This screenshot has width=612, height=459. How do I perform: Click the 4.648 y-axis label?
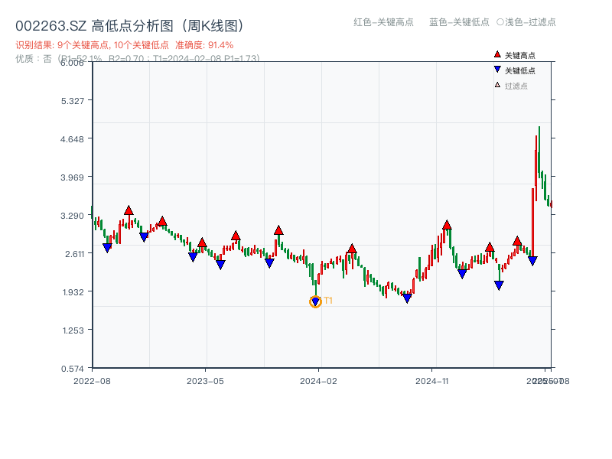[x=72, y=139]
